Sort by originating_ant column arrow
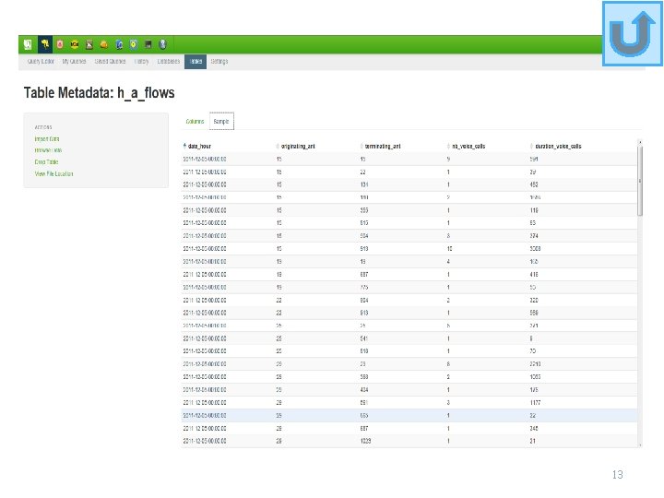Image resolution: width=664 pixels, height=498 pixels. [278, 146]
